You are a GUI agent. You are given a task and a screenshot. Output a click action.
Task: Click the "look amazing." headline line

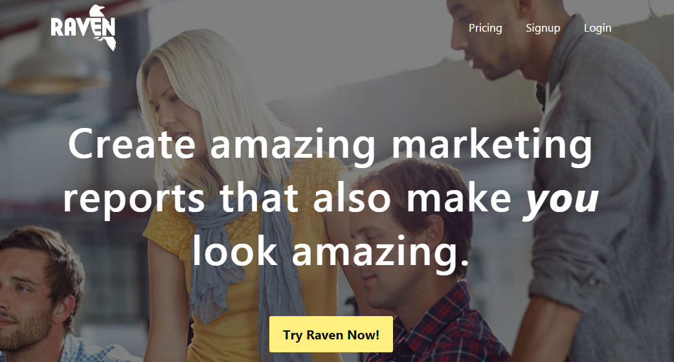pos(330,251)
